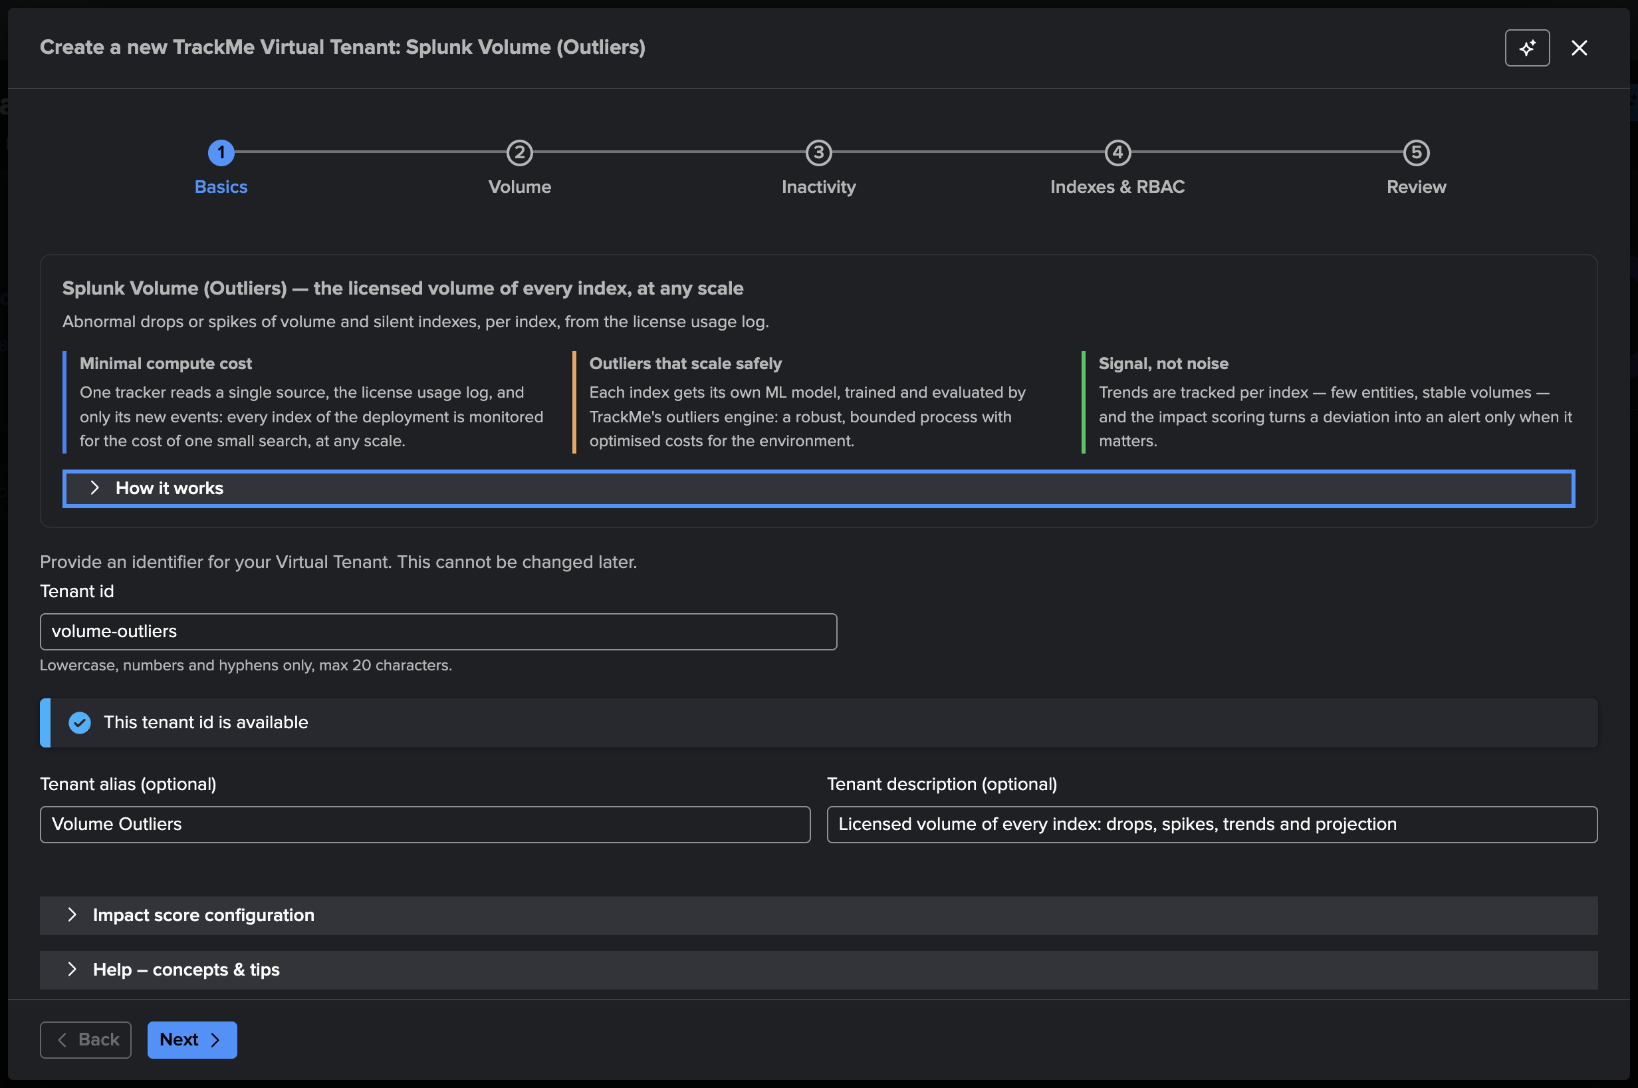Click the 'Tenant alias (optional)' label
This screenshot has width=1638, height=1088.
click(x=128, y=784)
